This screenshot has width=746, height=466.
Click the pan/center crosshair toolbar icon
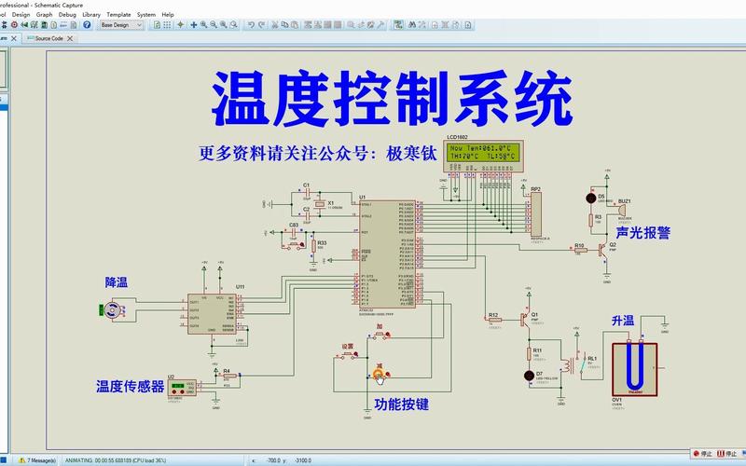tap(191, 25)
